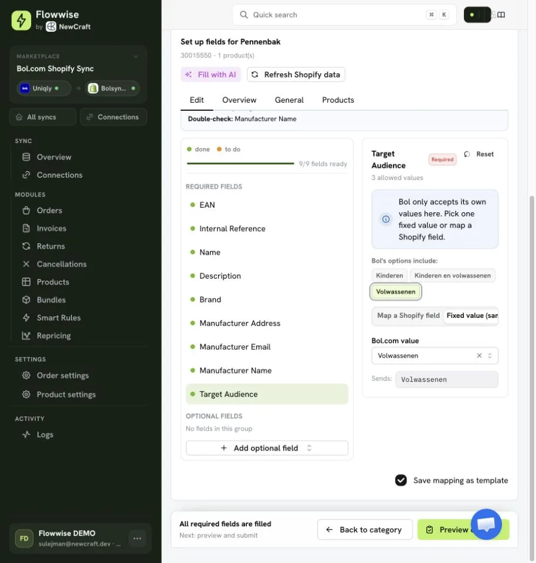The height and width of the screenshot is (563, 536).
Task: Switch to the General tab
Action: 289,100
